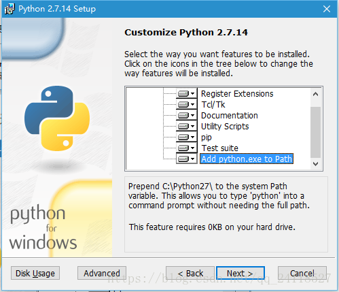Click the drive icon beside Test suite

(187, 148)
